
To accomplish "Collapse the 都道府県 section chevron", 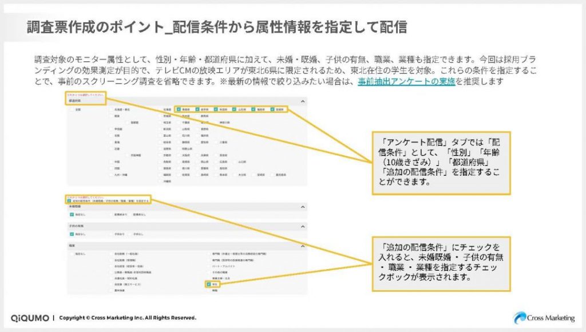I will [303, 101].
